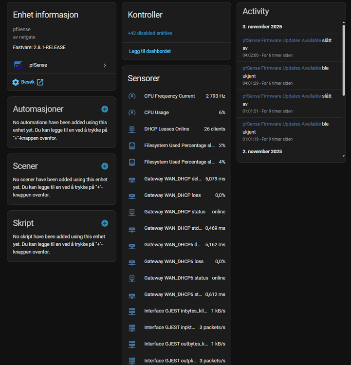Open first pfSense Firmware Updates Available entry
Screen dimensions: 351x365
click(281, 40)
